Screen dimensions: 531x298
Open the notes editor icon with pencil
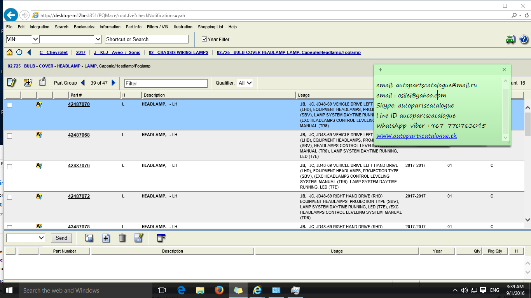(x=12, y=83)
